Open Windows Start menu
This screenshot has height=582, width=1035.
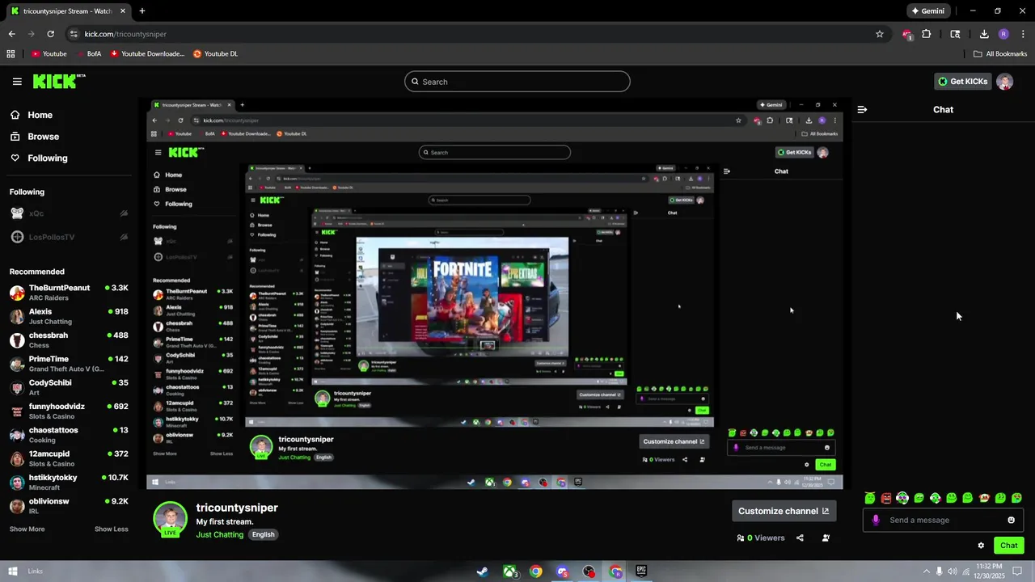pos(11,571)
